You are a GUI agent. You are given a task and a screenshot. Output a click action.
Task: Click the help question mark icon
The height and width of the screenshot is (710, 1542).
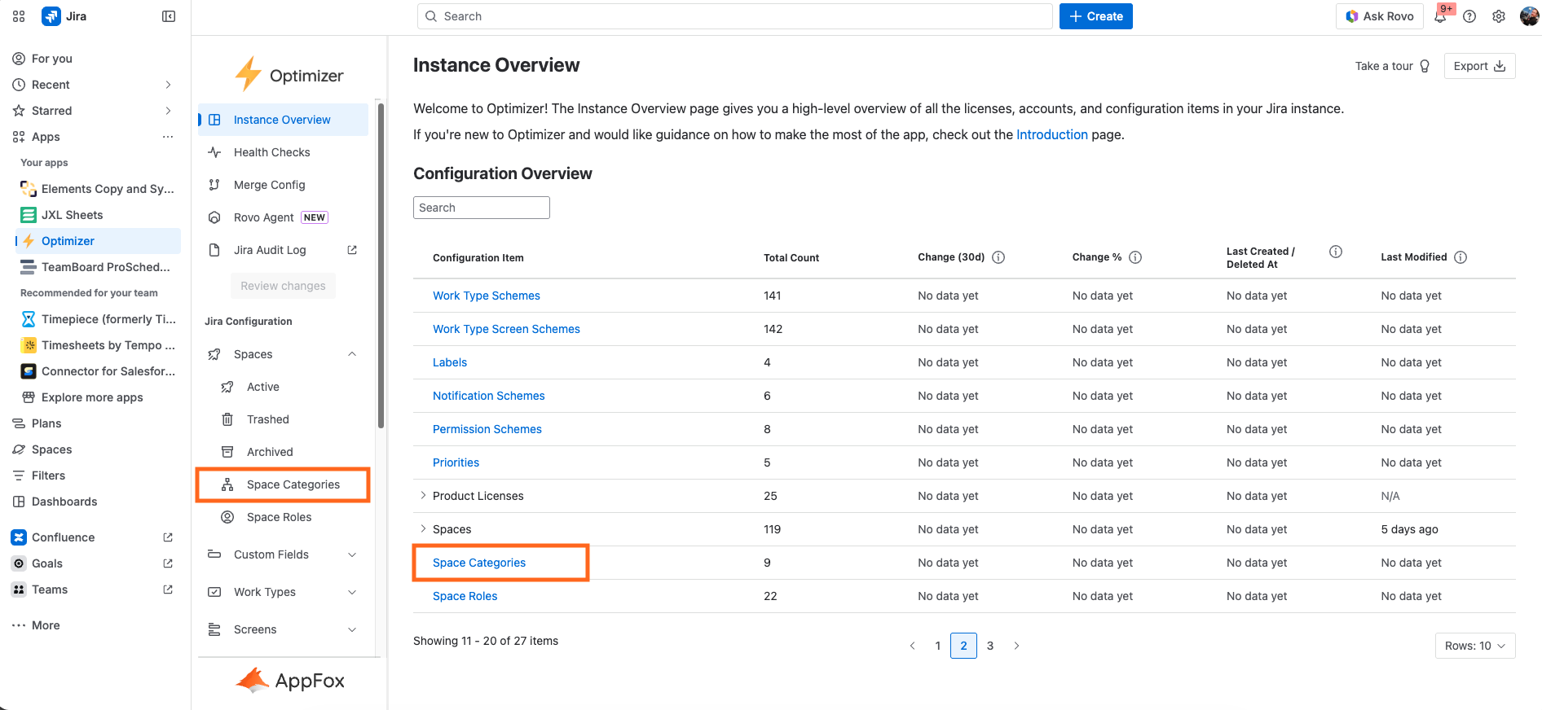tap(1469, 16)
